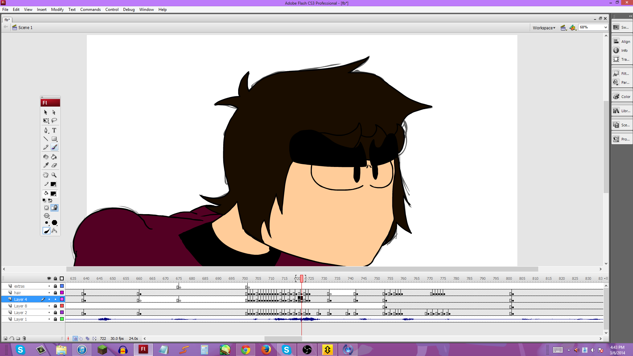Click the Insert Layer icon
The height and width of the screenshot is (356, 633).
pyautogui.click(x=5, y=339)
